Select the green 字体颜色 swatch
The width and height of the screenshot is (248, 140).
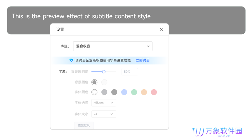coord(134,92)
